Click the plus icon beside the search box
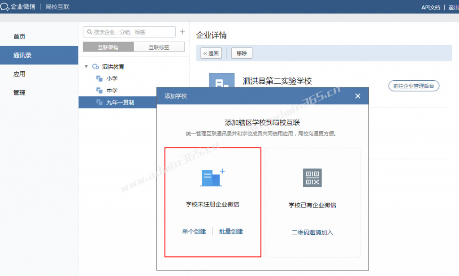This screenshot has height=276, width=459. (182, 32)
